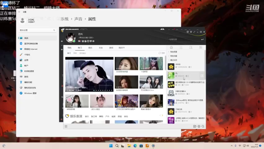Open the League of Legends game thumbnail
This screenshot has height=149, width=264.
coord(126,101)
